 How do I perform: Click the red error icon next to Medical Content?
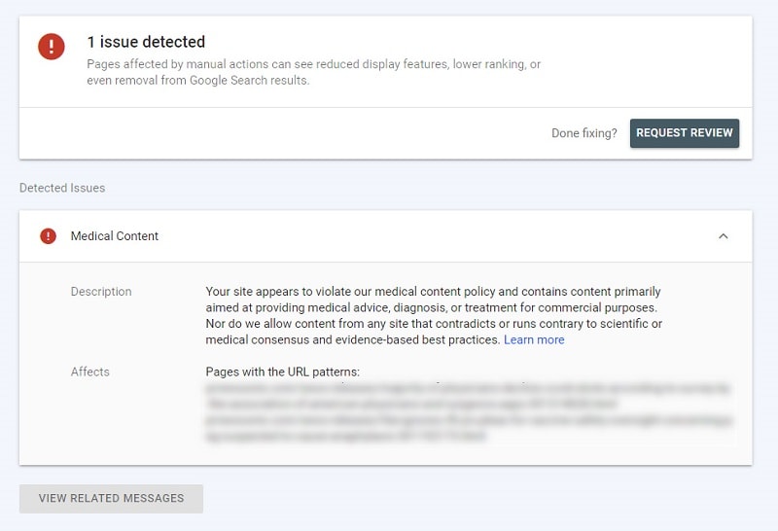pos(48,236)
